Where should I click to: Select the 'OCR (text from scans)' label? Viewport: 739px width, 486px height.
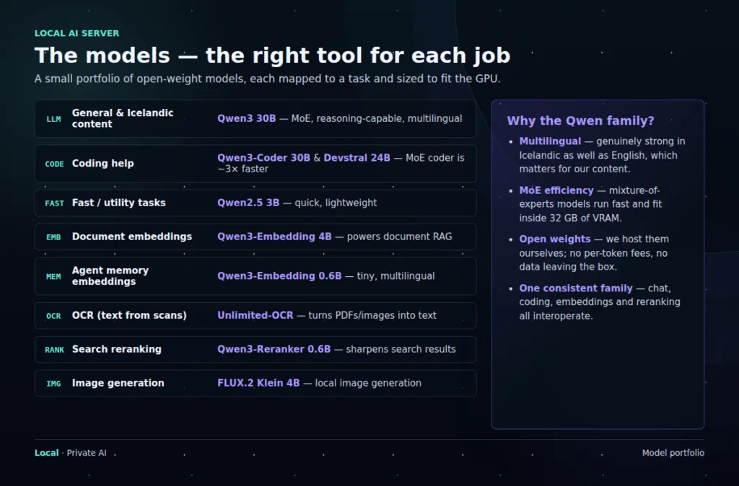[129, 316]
